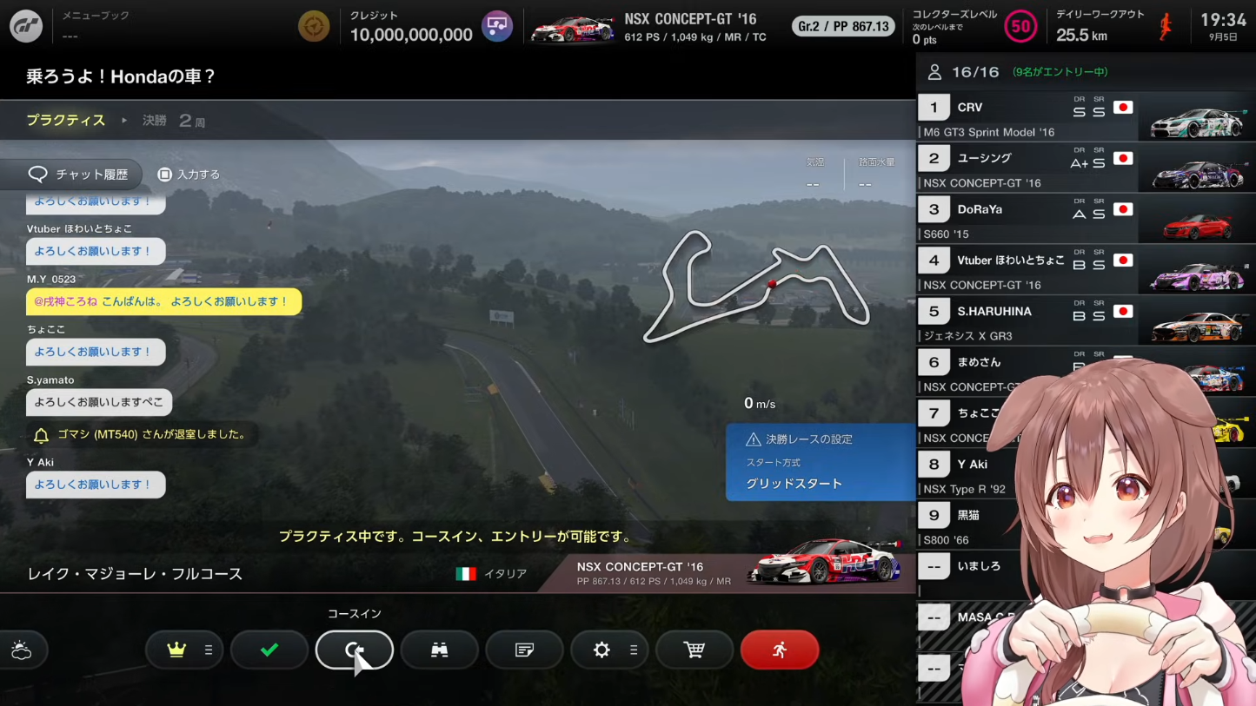Click the Course In steering wheel button
The width and height of the screenshot is (1256, 706).
click(x=355, y=650)
